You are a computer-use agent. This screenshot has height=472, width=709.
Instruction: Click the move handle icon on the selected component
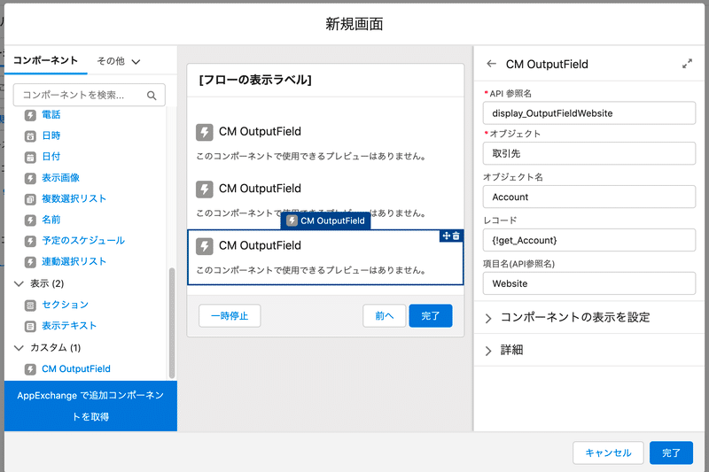(x=446, y=236)
